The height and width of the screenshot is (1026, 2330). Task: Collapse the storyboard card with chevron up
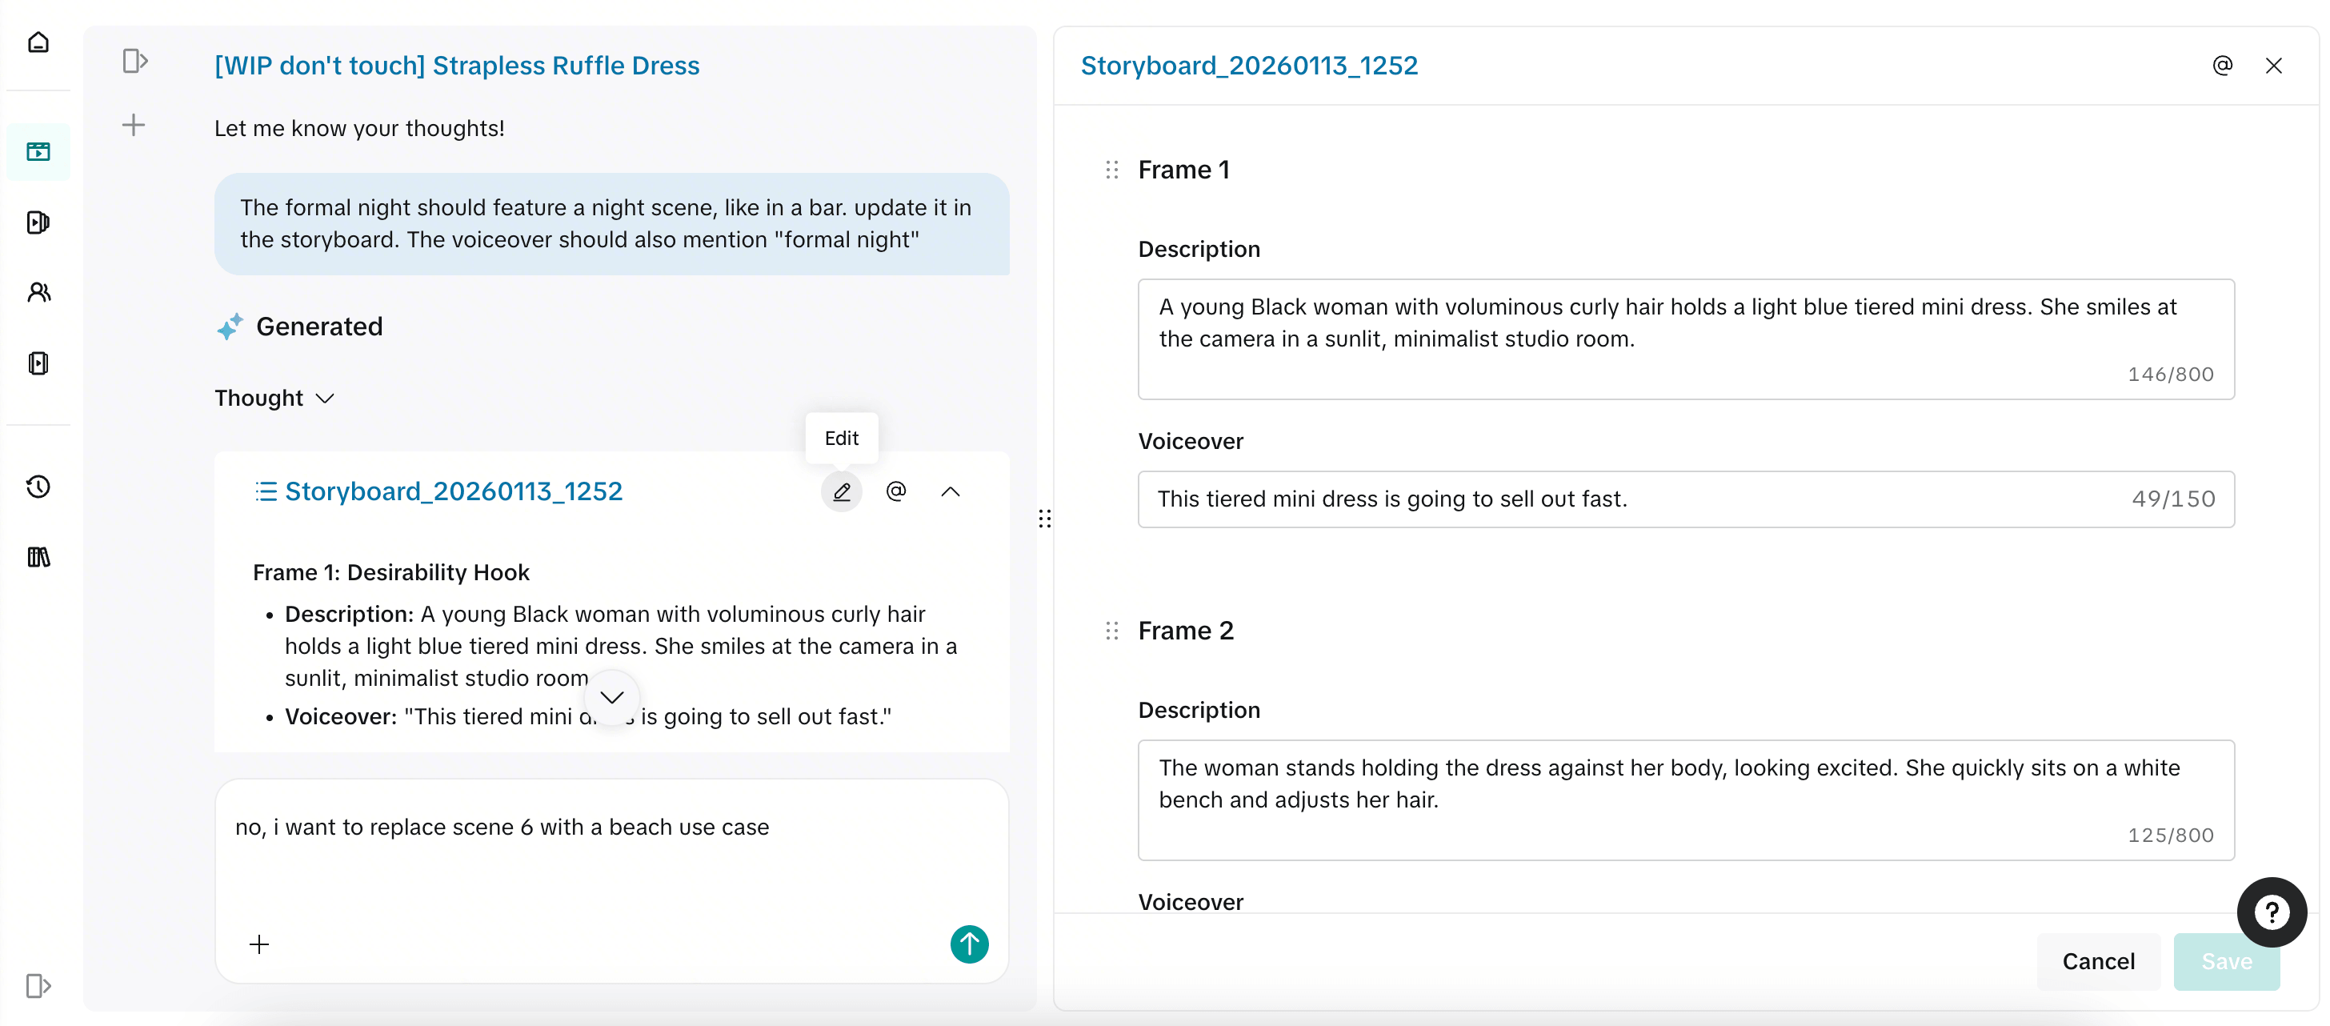pyautogui.click(x=950, y=491)
